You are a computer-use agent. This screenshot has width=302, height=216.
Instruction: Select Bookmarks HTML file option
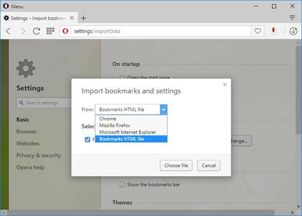tap(131, 139)
